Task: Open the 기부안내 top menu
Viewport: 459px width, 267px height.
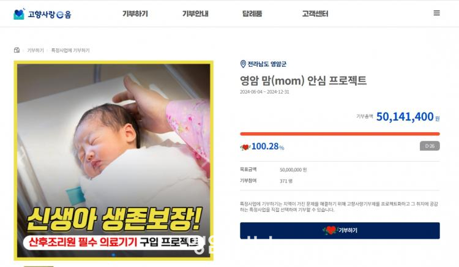Action: (195, 13)
